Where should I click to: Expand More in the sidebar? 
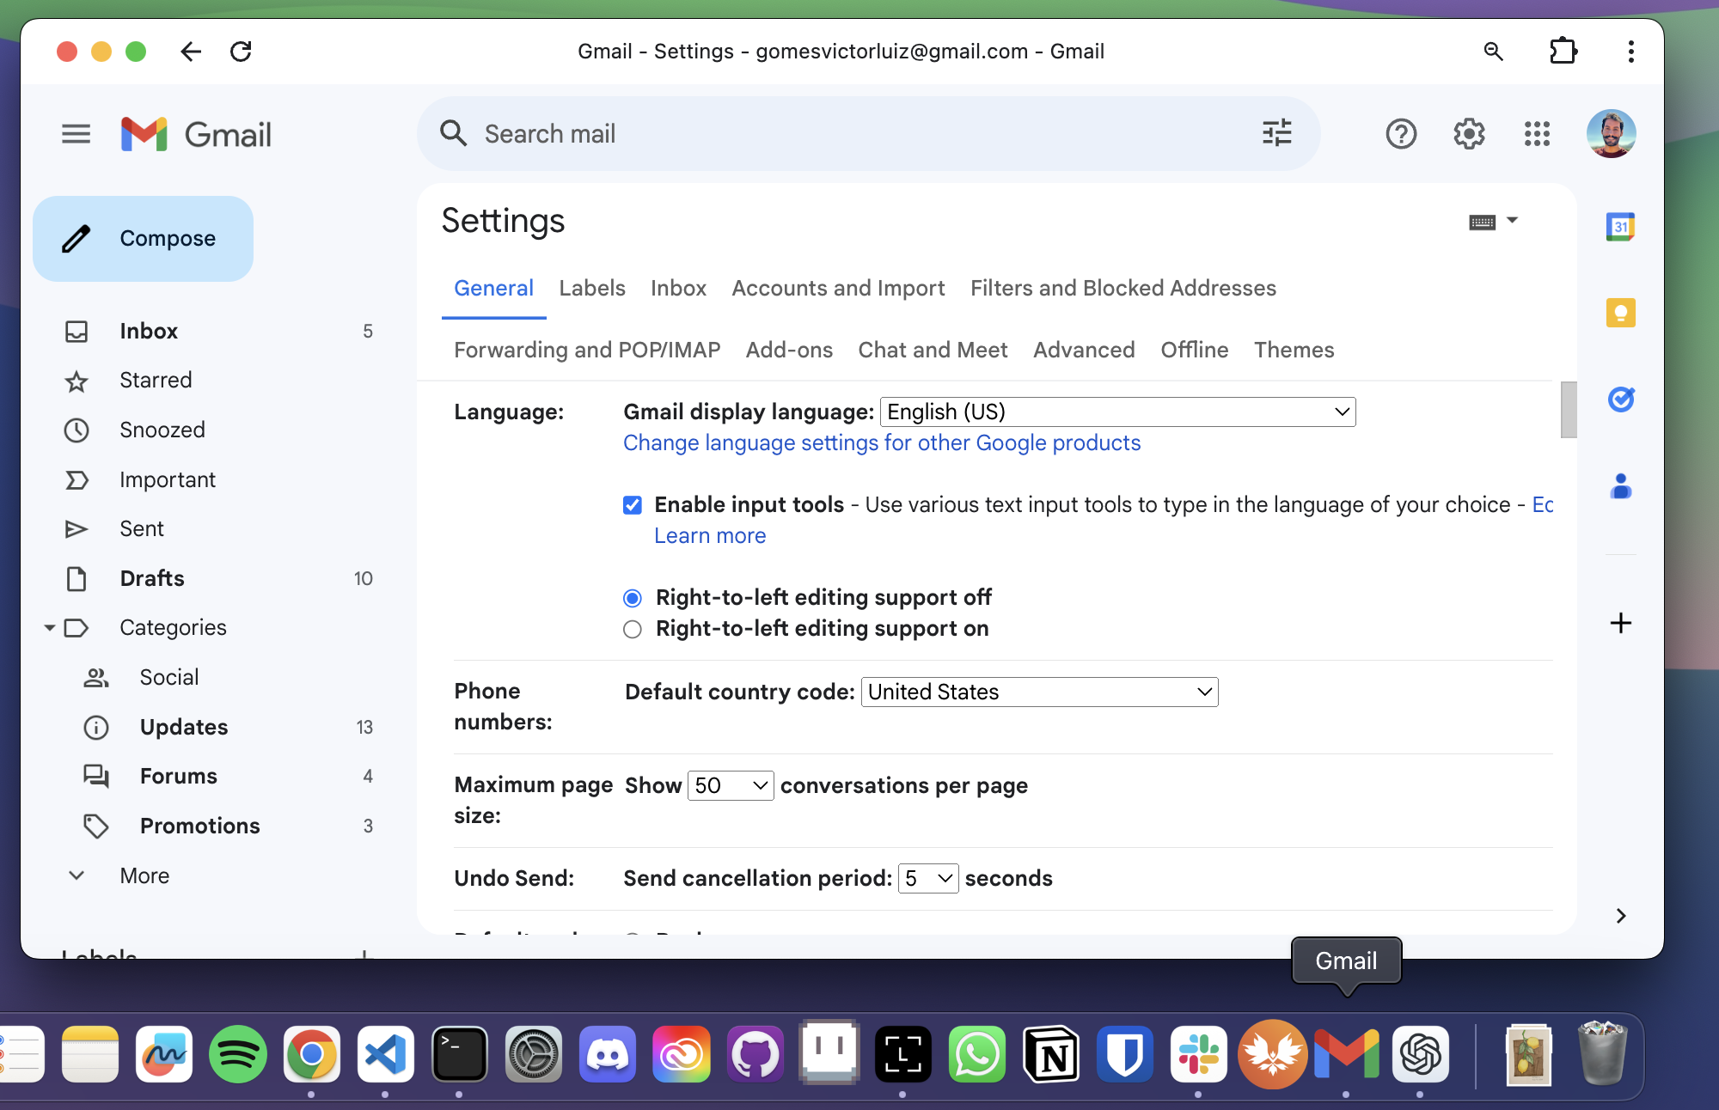144,875
